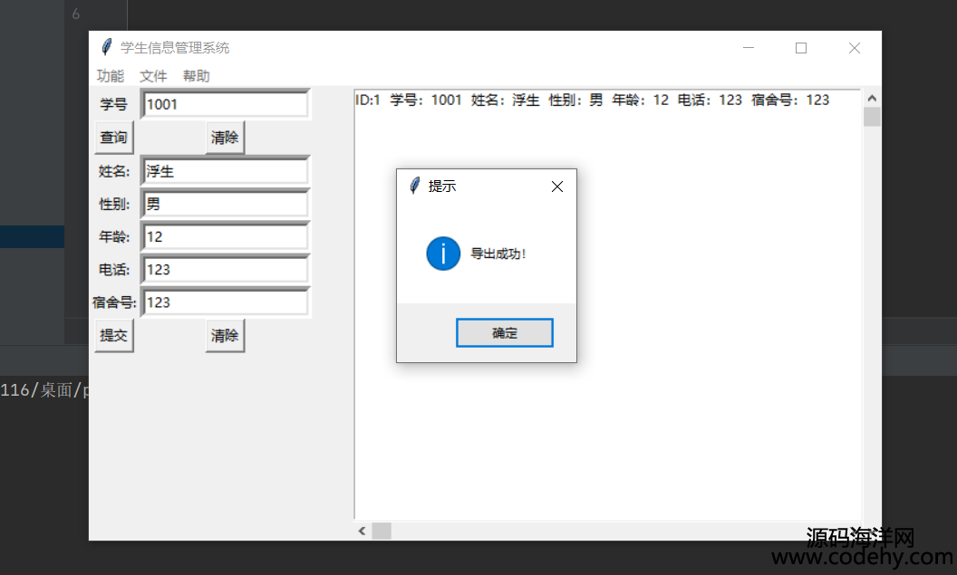Click the vertical scrollbar thumb
The image size is (957, 575).
(872, 117)
